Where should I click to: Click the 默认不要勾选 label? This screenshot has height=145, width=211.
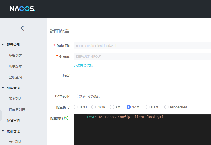point(89,96)
